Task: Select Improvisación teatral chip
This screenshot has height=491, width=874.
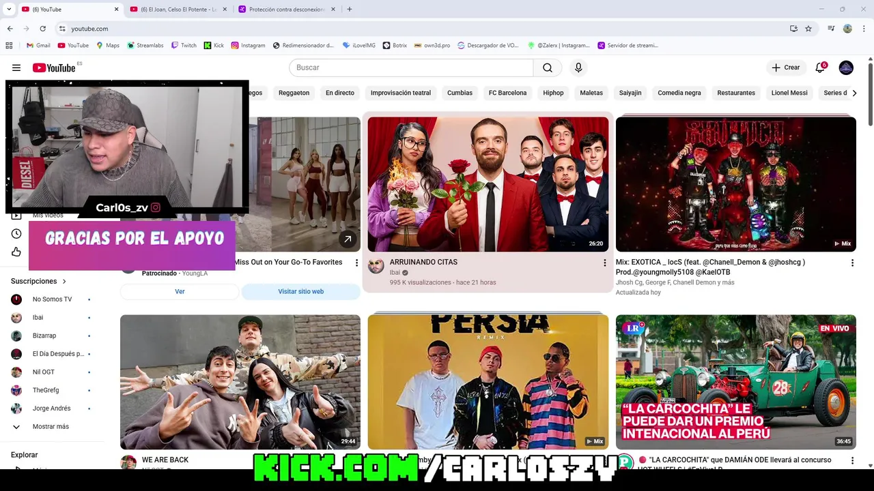Action: (401, 93)
